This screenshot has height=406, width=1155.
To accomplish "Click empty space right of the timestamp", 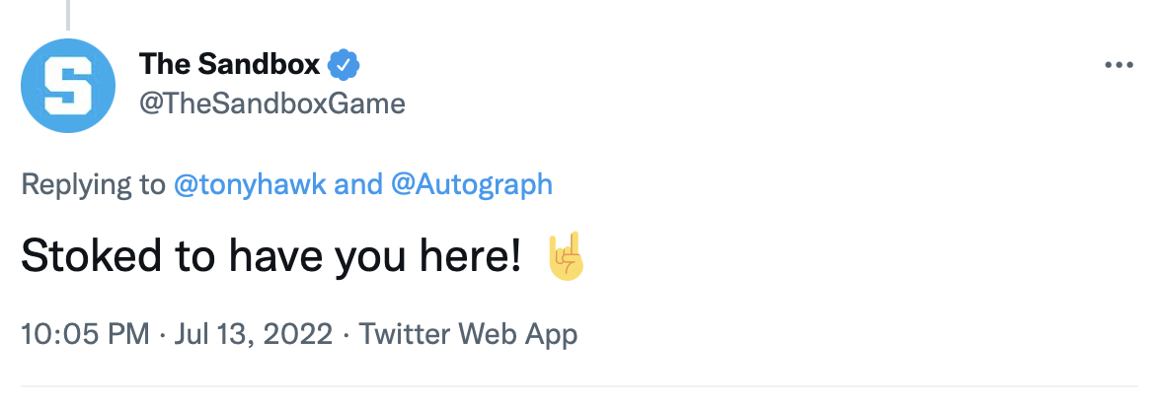I will (847, 335).
